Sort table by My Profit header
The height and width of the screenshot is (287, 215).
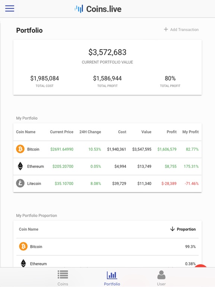[x=190, y=132]
